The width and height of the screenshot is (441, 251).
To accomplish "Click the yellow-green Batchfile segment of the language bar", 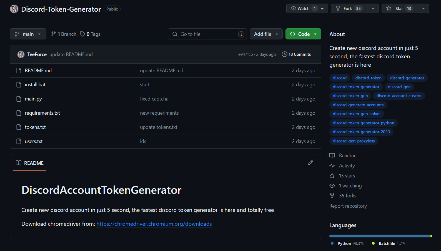I will pyautogui.click(x=431, y=236).
